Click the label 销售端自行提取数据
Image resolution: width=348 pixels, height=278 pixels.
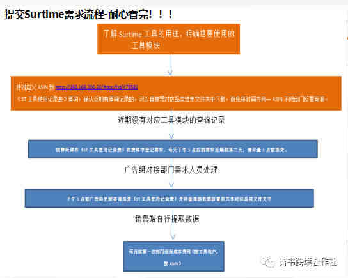pyautogui.click(x=167, y=219)
